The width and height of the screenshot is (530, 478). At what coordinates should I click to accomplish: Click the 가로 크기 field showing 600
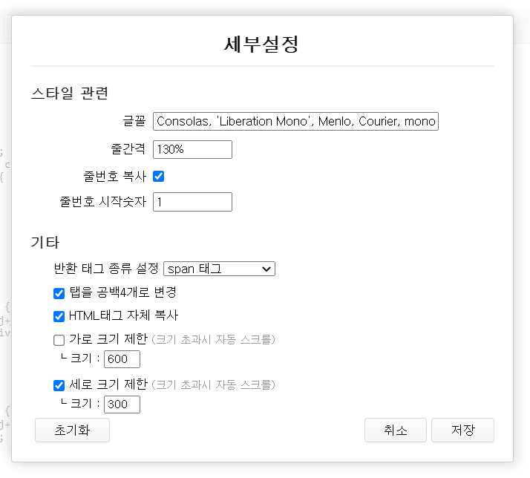pyautogui.click(x=122, y=359)
